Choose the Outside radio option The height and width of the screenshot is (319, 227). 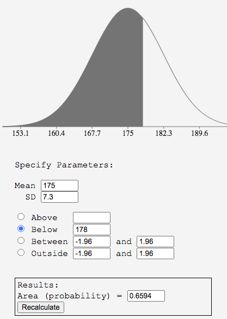(21, 253)
